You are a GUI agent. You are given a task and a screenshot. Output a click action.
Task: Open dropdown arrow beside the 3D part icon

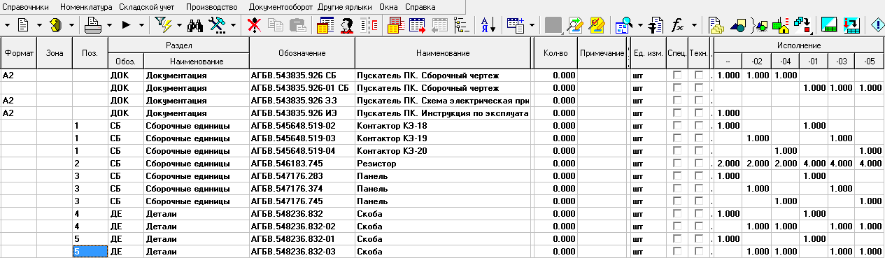(x=71, y=25)
